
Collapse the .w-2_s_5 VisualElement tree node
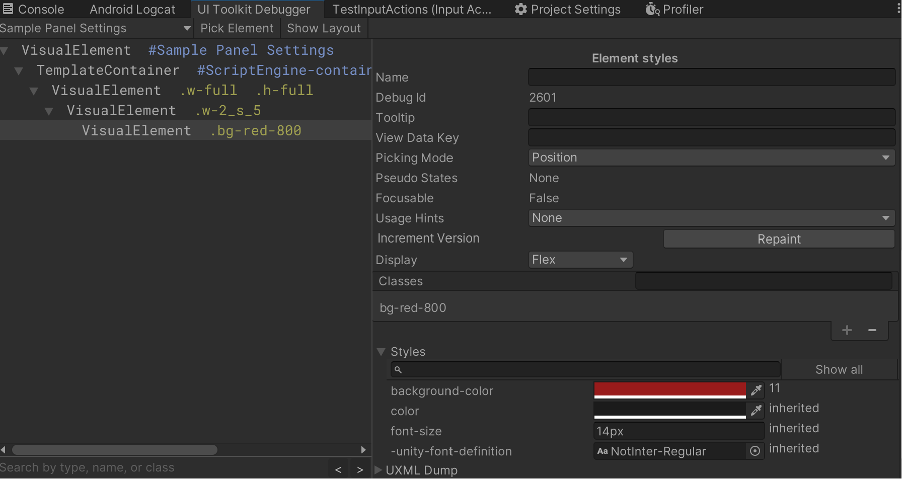[49, 111]
